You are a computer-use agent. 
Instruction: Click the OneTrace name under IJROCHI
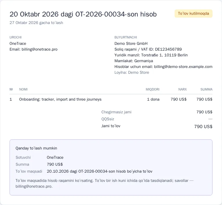coord(18,43)
